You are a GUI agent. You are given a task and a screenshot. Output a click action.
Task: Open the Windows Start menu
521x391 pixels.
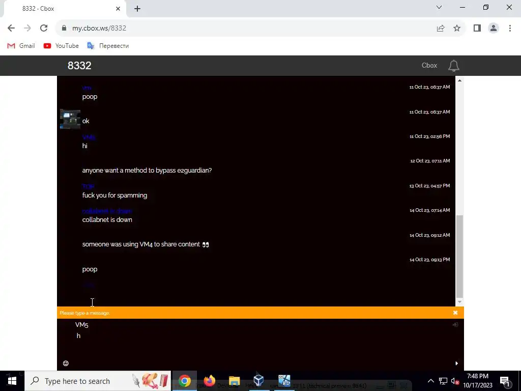[x=12, y=381]
